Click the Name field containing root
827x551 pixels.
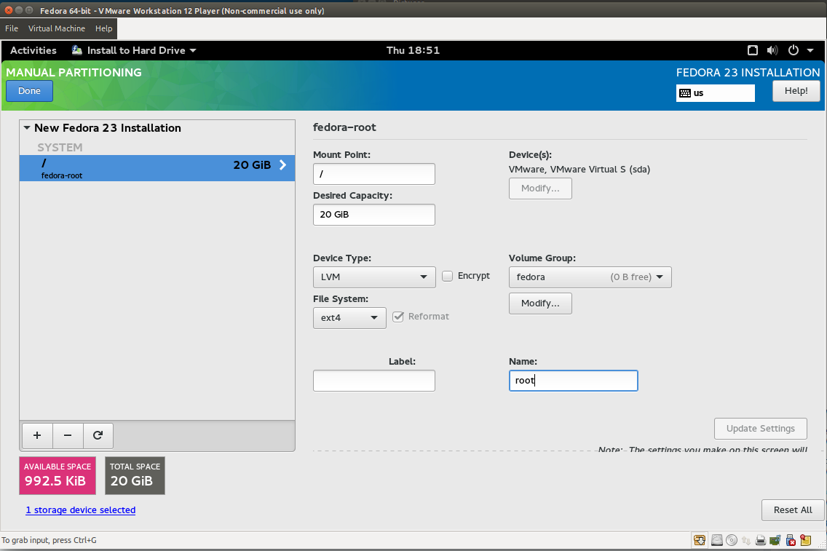[574, 381]
